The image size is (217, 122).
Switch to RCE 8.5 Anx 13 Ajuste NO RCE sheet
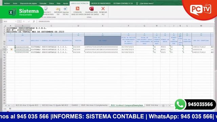(x=55, y=105)
